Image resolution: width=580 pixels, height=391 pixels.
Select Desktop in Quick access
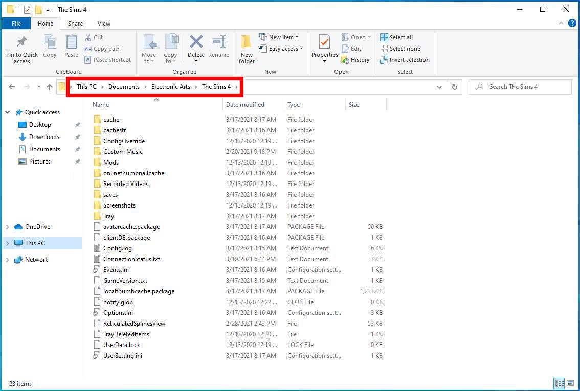pos(40,125)
